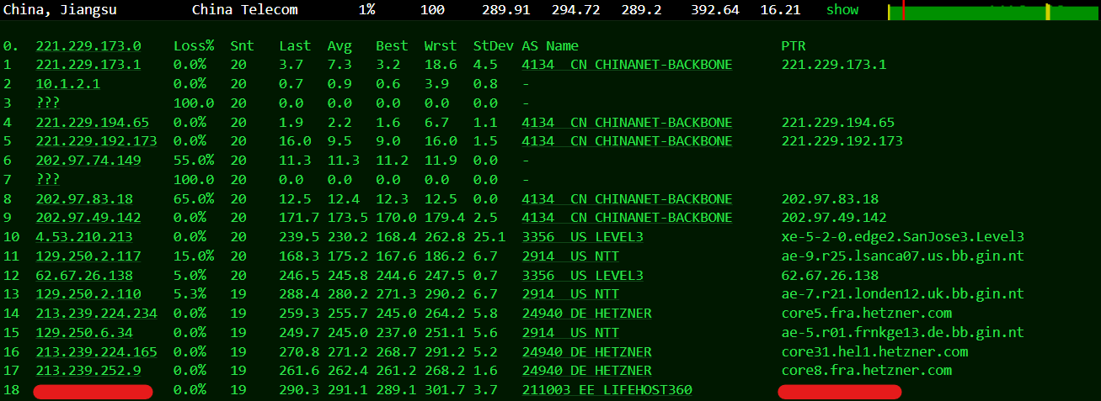1101x401 pixels.
Task: Open hop 15 IP 129.250.6.34
Action: click(83, 333)
